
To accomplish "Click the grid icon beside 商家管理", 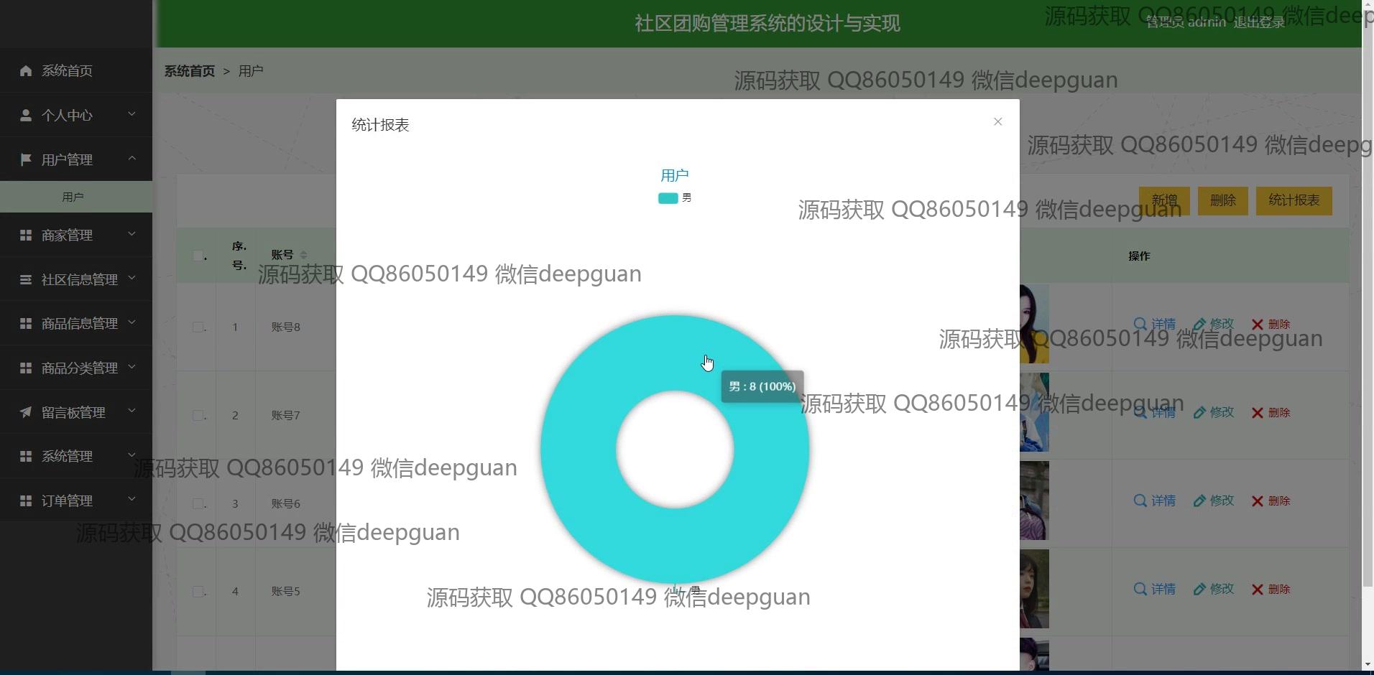I will (x=26, y=235).
